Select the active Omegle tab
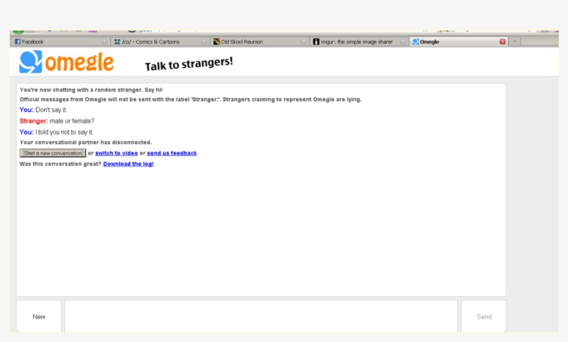The image size is (568, 342). (x=459, y=42)
